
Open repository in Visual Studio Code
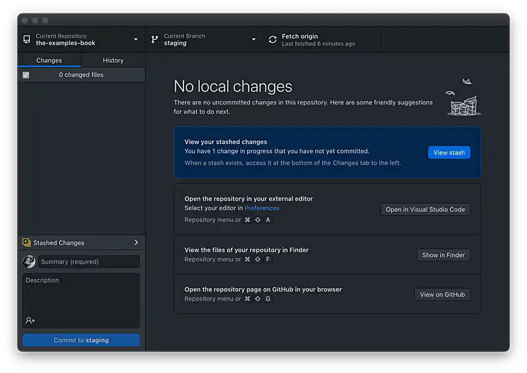click(425, 209)
